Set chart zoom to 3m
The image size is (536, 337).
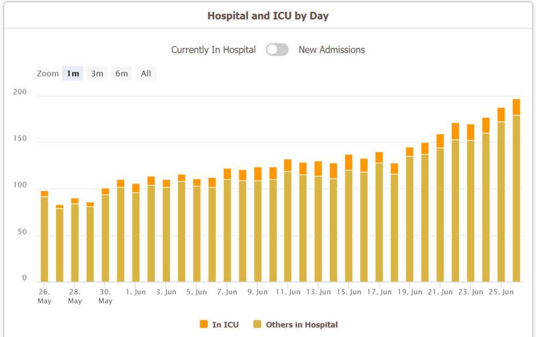pyautogui.click(x=97, y=73)
